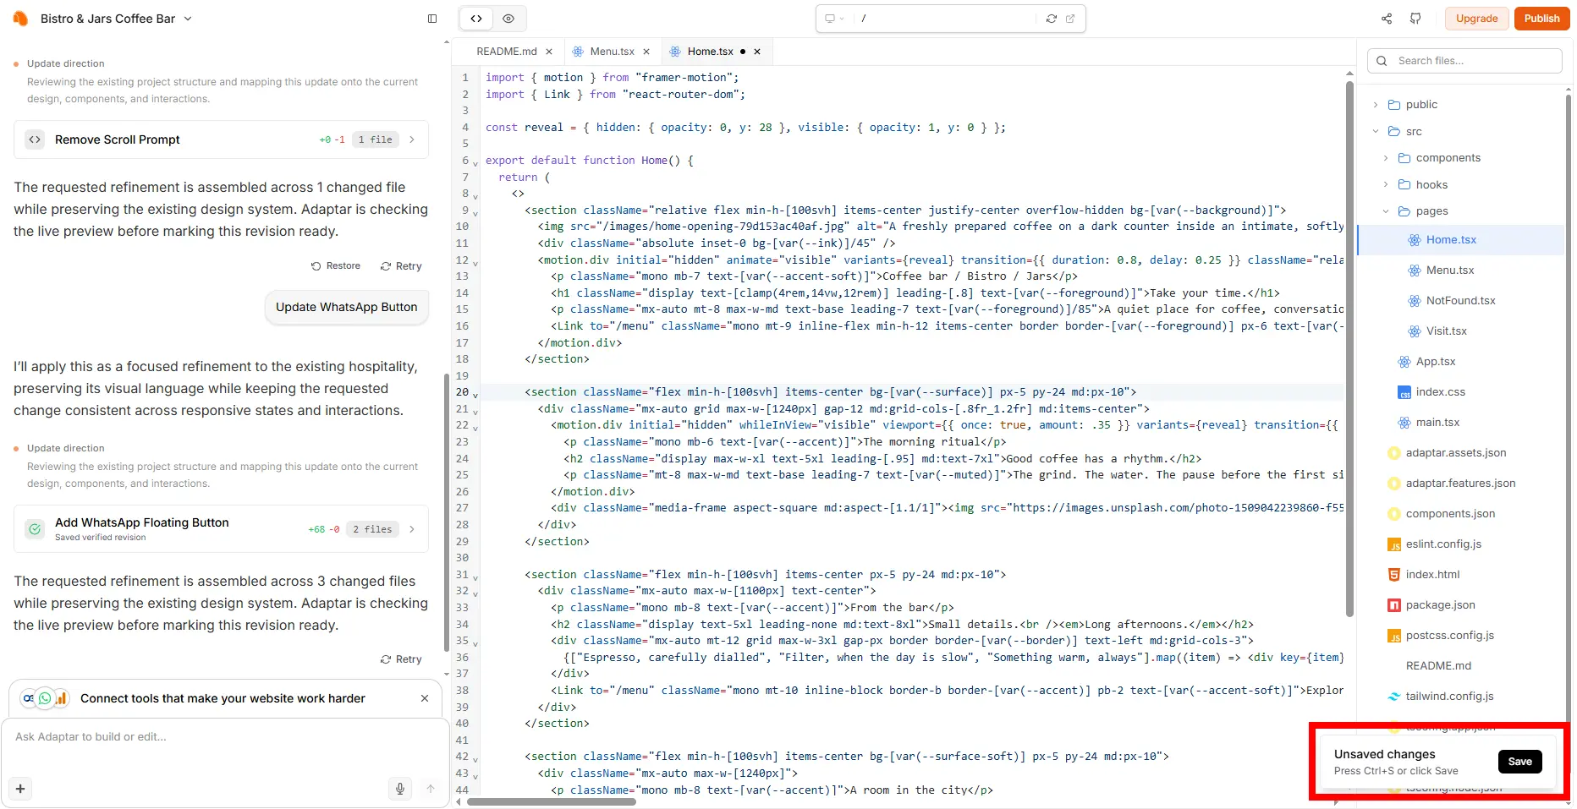The width and height of the screenshot is (1577, 809).
Task: Close the README.md tab
Action: pyautogui.click(x=549, y=52)
